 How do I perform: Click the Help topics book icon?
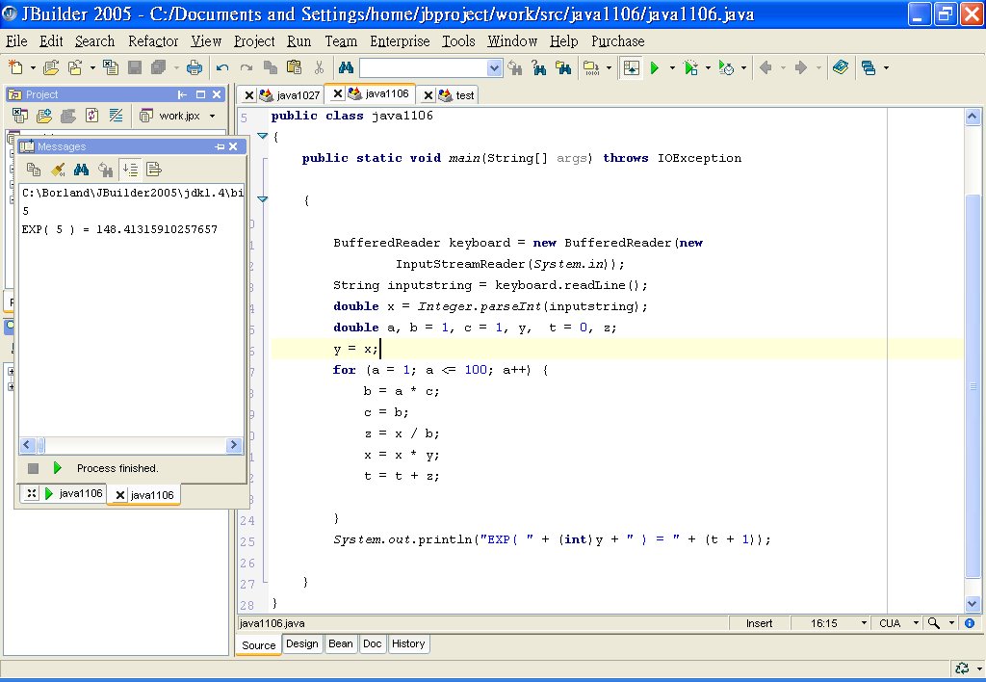coord(840,67)
